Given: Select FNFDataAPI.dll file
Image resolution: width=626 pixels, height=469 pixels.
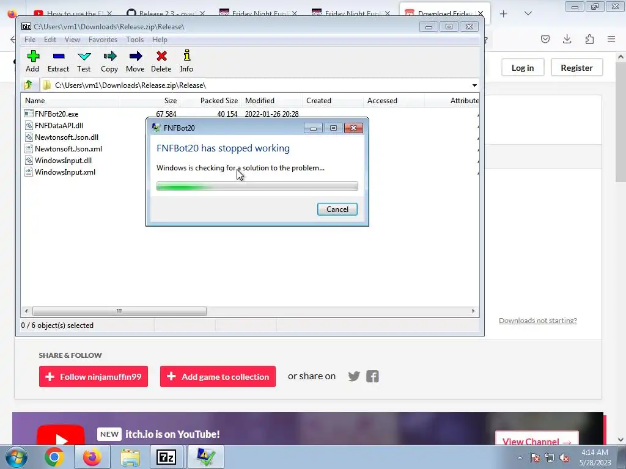Looking at the screenshot, I should pos(59,126).
